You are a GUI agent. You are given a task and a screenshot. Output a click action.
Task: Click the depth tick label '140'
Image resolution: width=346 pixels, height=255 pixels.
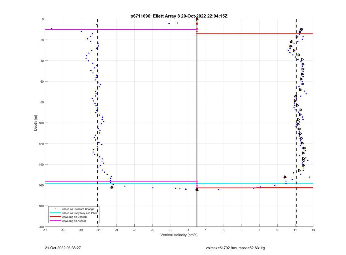tap(41, 165)
